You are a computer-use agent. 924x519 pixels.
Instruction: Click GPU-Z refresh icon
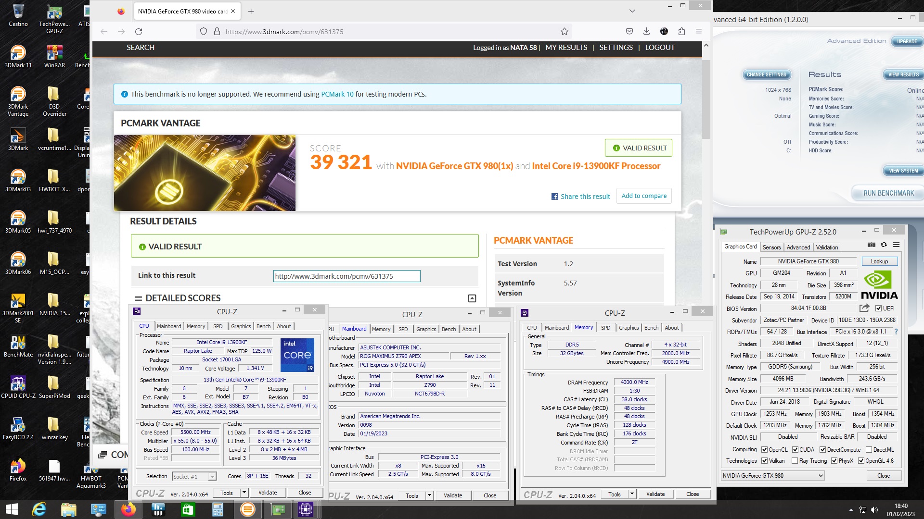point(884,245)
